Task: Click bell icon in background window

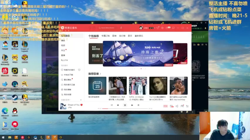Action: (x=205, y=28)
